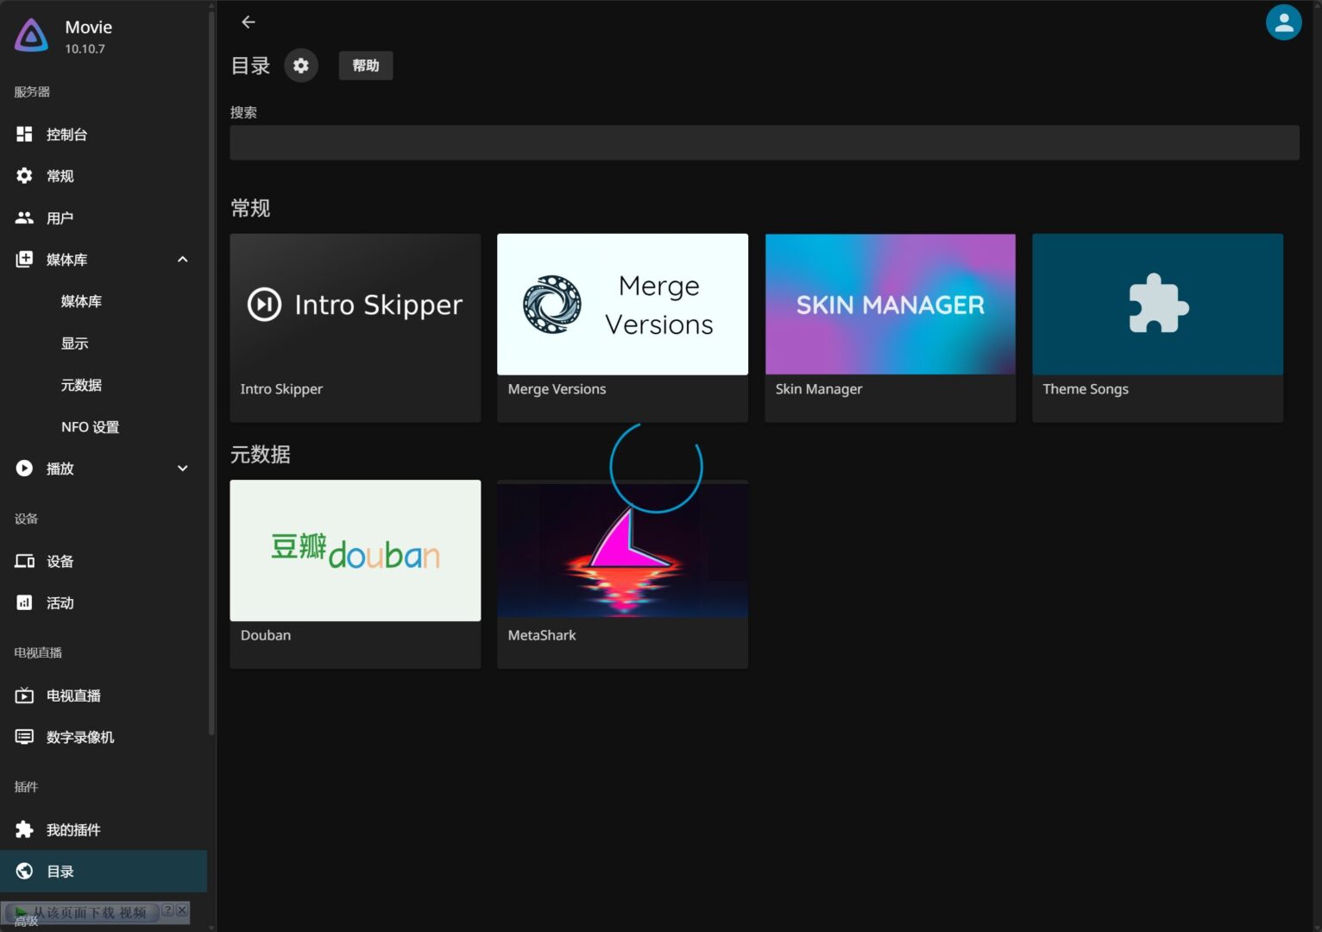
Task: Click the 用户 people icon
Action: click(x=25, y=217)
